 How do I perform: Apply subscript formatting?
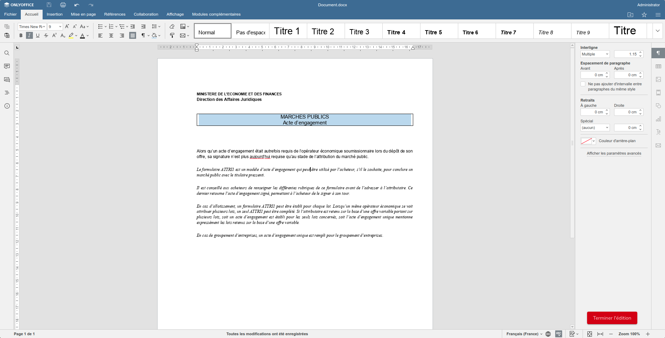pyautogui.click(x=63, y=35)
